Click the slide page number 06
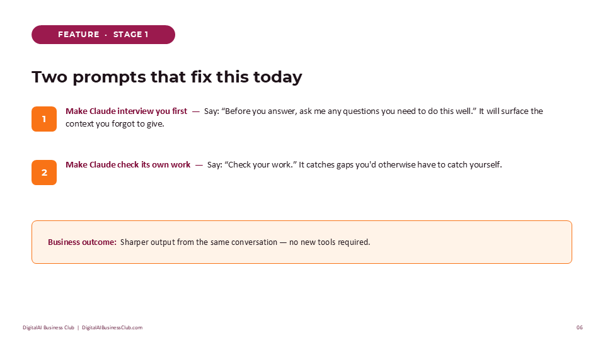This screenshot has height=340, width=605. [x=580, y=327]
